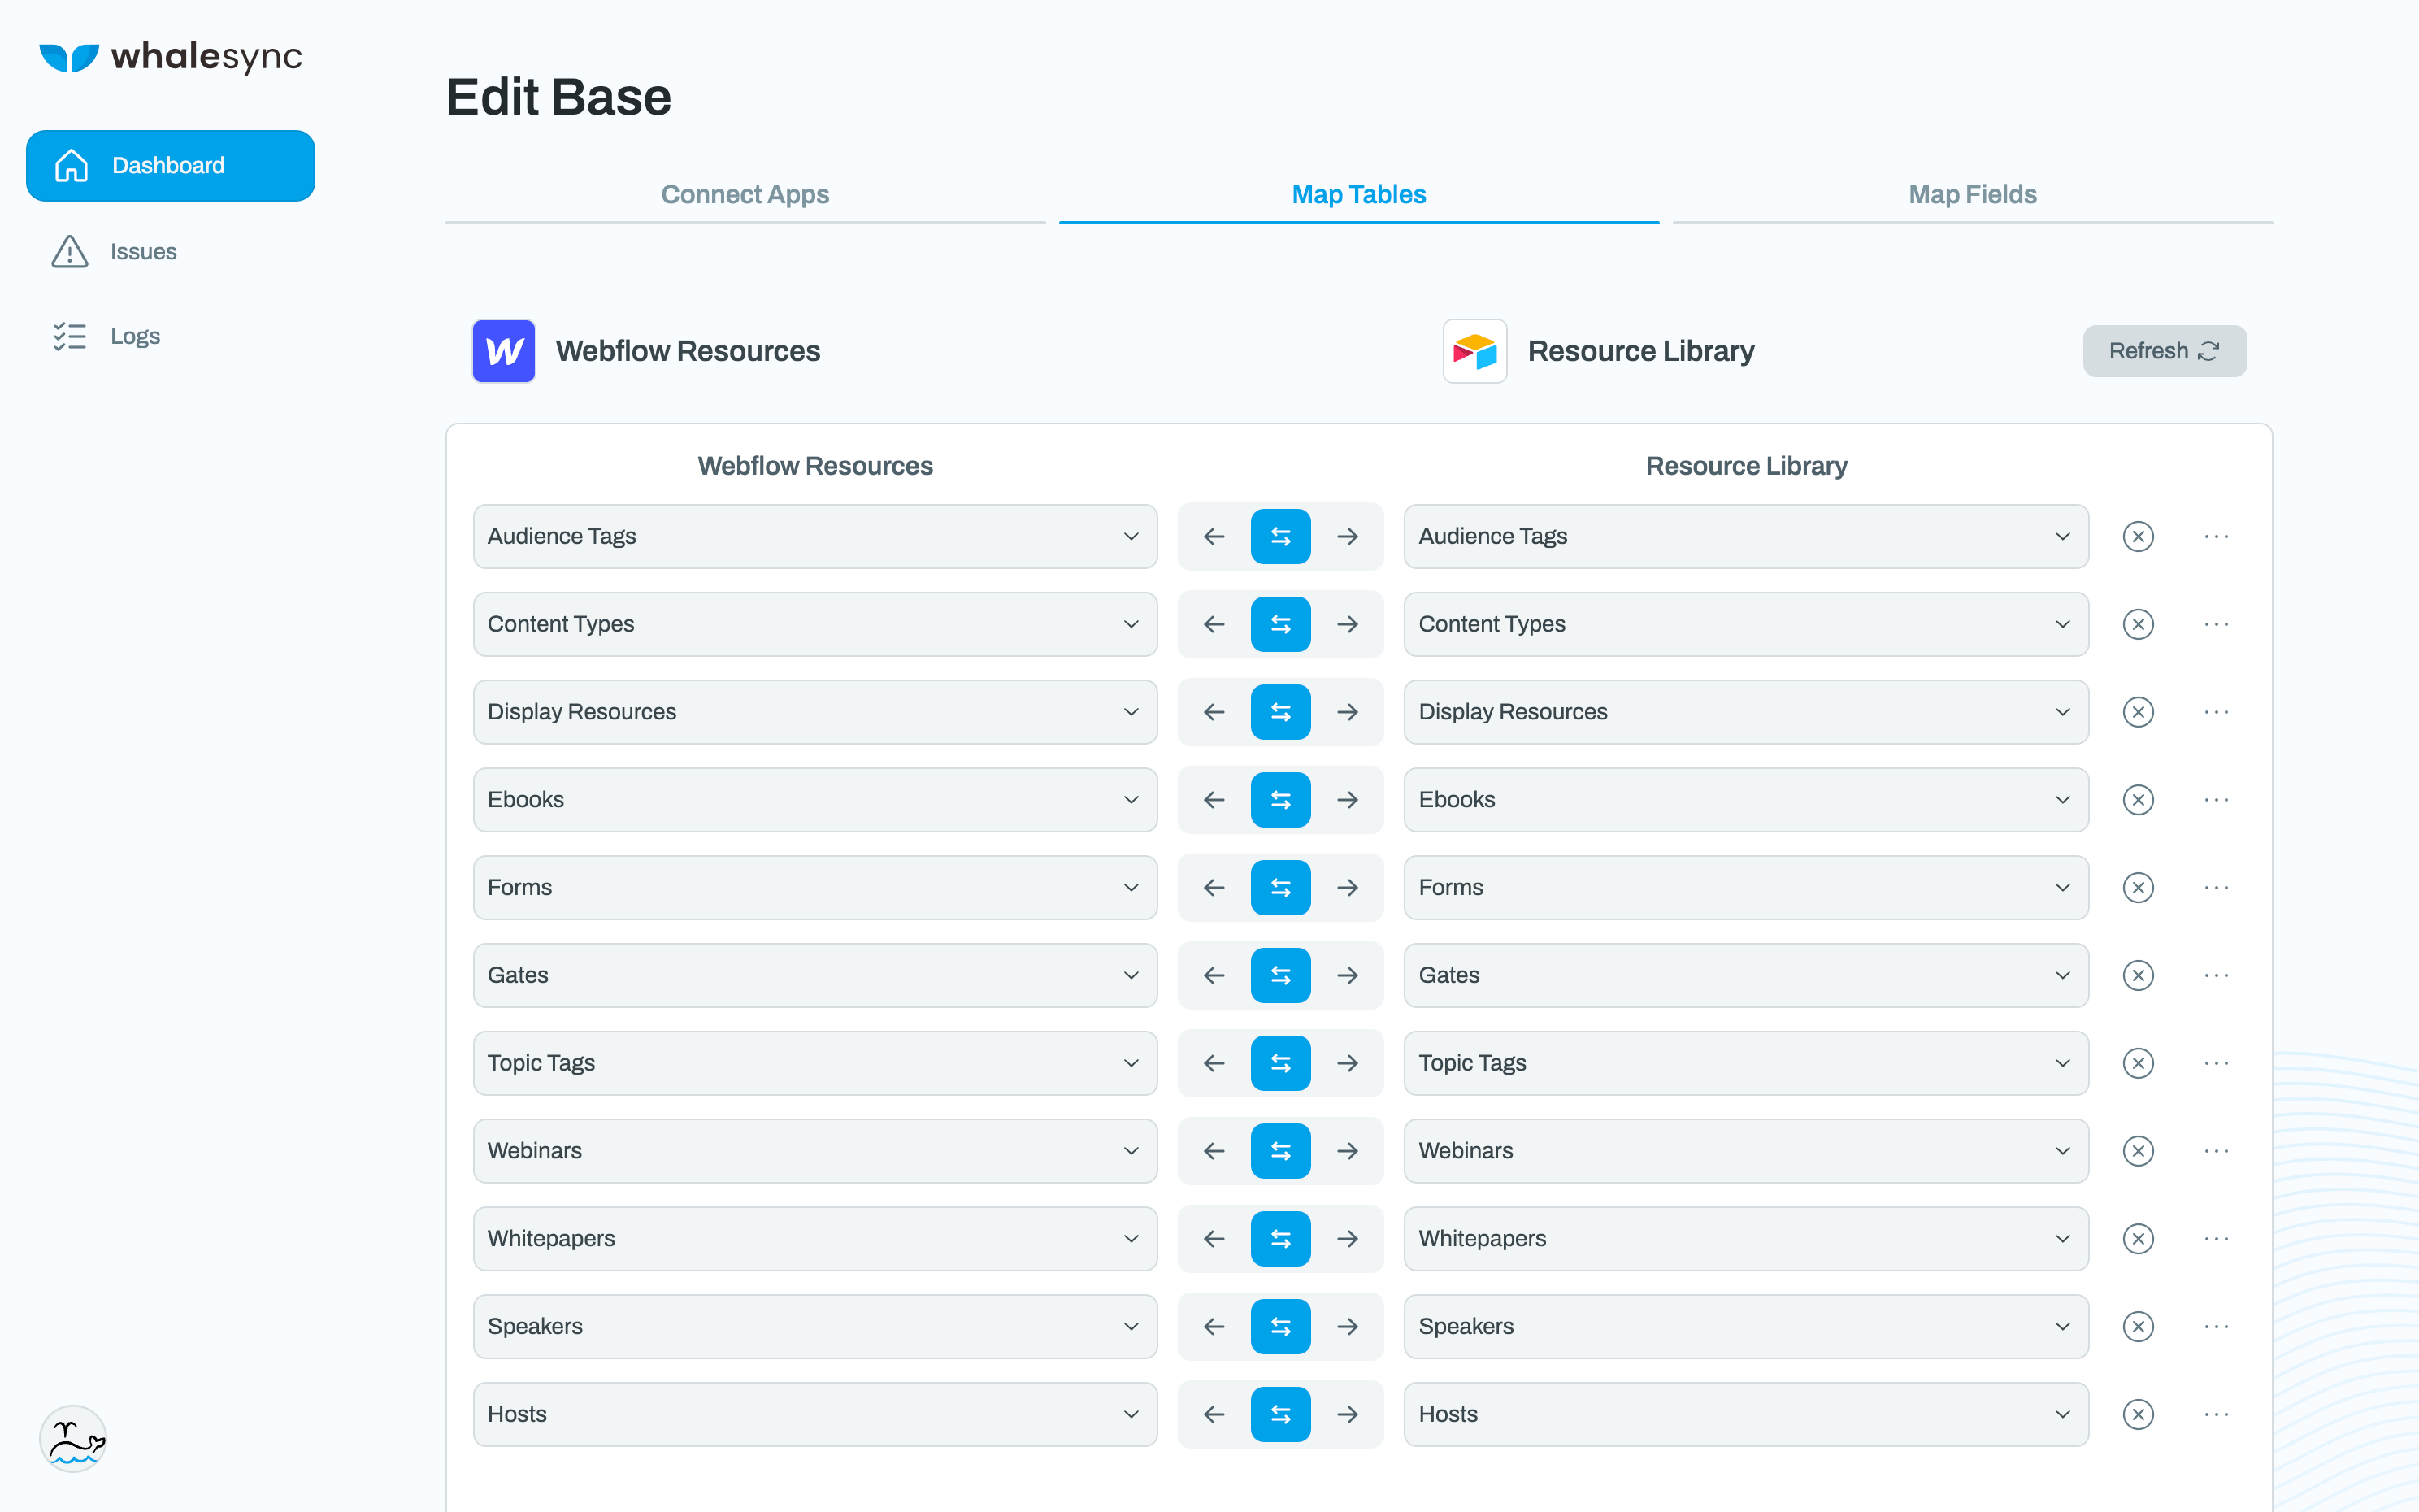Viewport: 2419px width, 1512px height.
Task: Set right-arrow sync for Display Resources
Action: click(x=1348, y=712)
